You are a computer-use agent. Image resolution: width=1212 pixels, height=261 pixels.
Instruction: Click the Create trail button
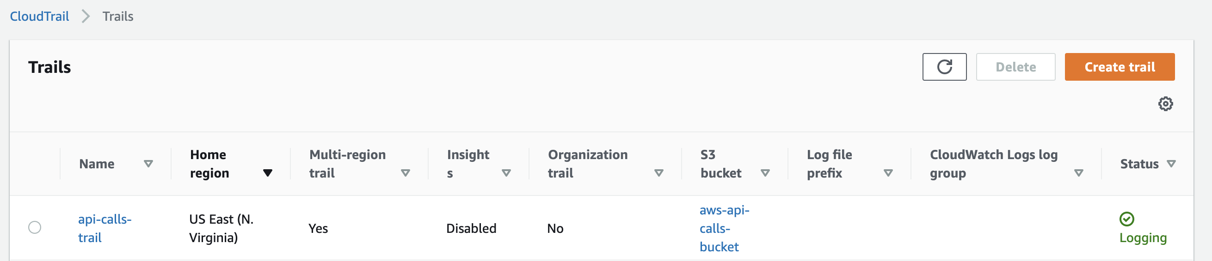pos(1120,67)
